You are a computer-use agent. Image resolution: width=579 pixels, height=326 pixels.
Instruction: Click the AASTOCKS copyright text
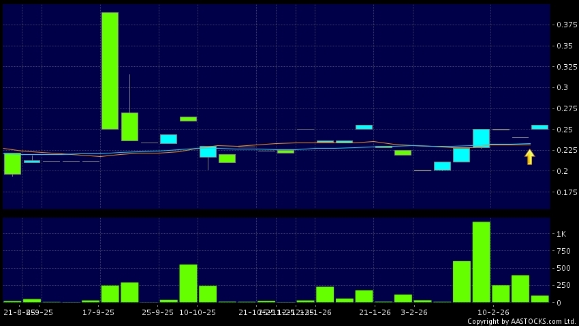tap(521, 321)
